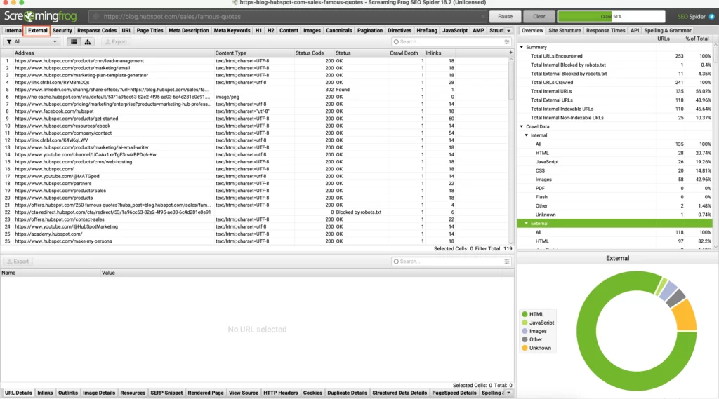Open the Internal tab

pos(13,31)
